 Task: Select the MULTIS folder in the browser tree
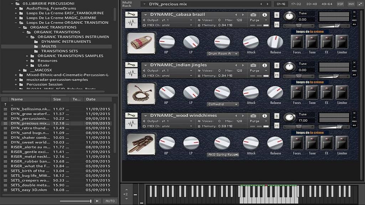coord(49,46)
